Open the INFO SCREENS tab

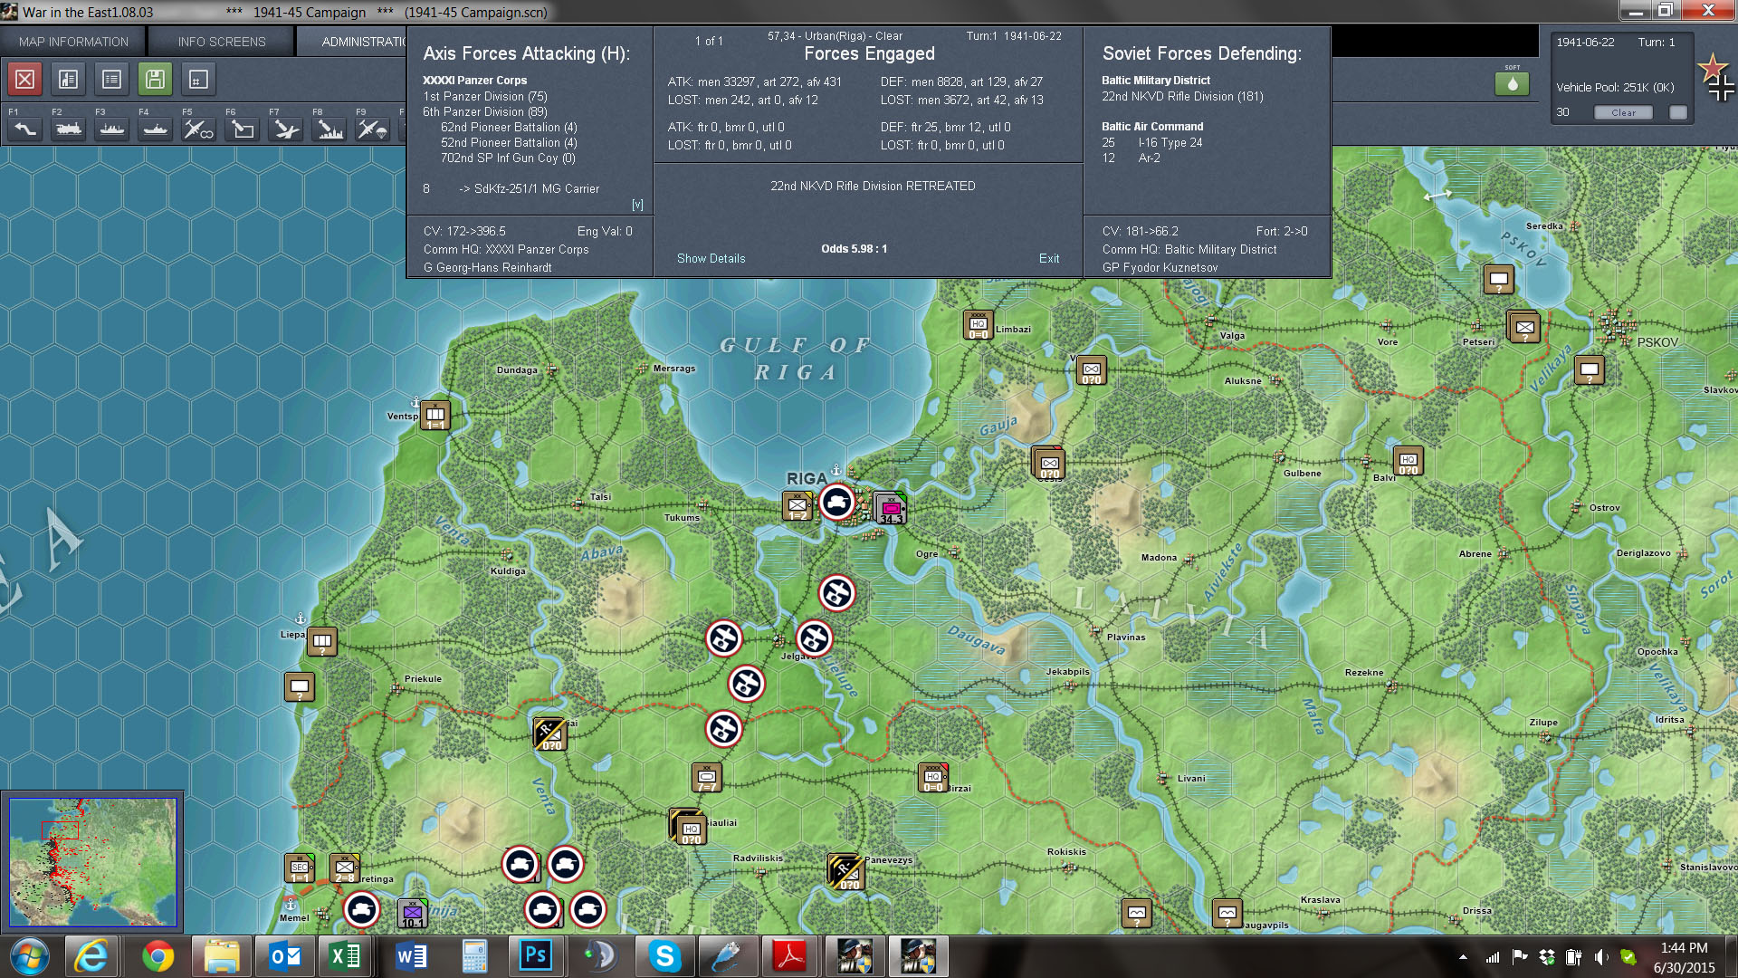(222, 42)
